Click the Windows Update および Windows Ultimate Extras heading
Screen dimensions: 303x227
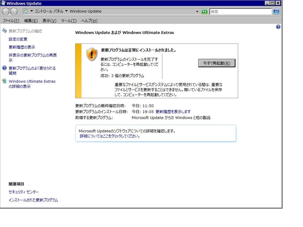(125, 33)
